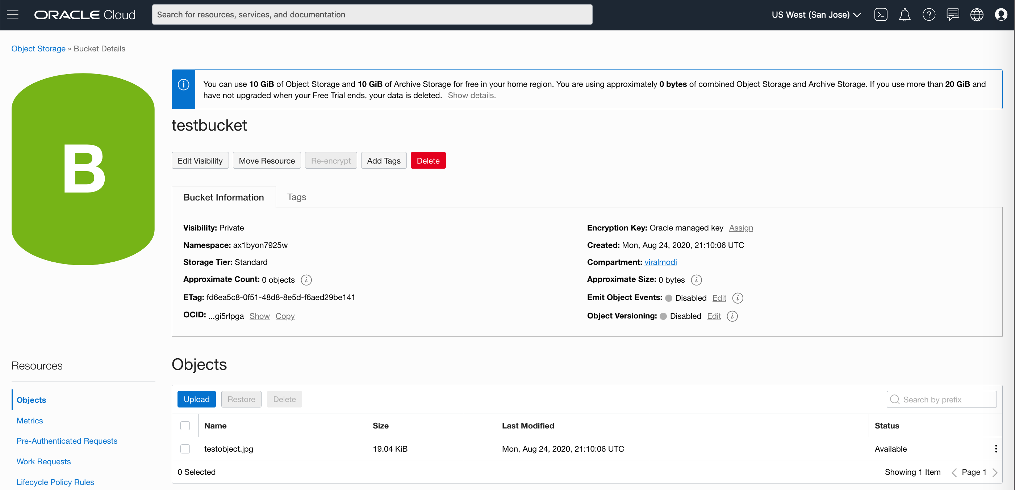Check the testobject.jpg row checkbox
This screenshot has width=1015, height=490.
tap(185, 449)
